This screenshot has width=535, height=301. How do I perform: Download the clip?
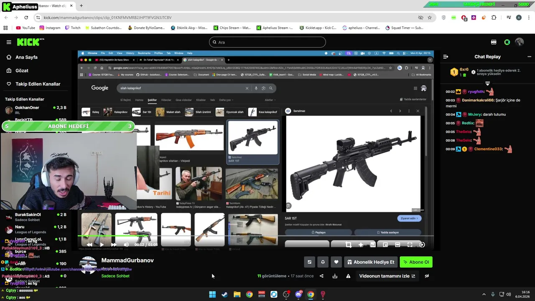pyautogui.click(x=335, y=276)
